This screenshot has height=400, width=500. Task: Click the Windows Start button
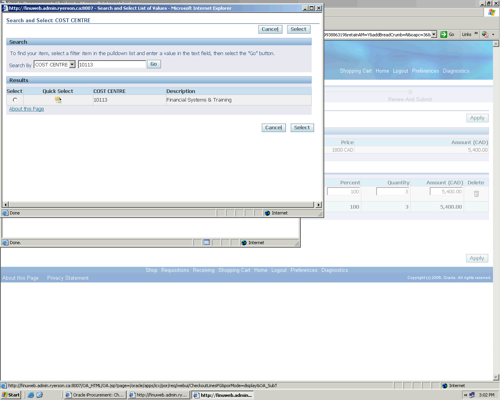click(11, 395)
